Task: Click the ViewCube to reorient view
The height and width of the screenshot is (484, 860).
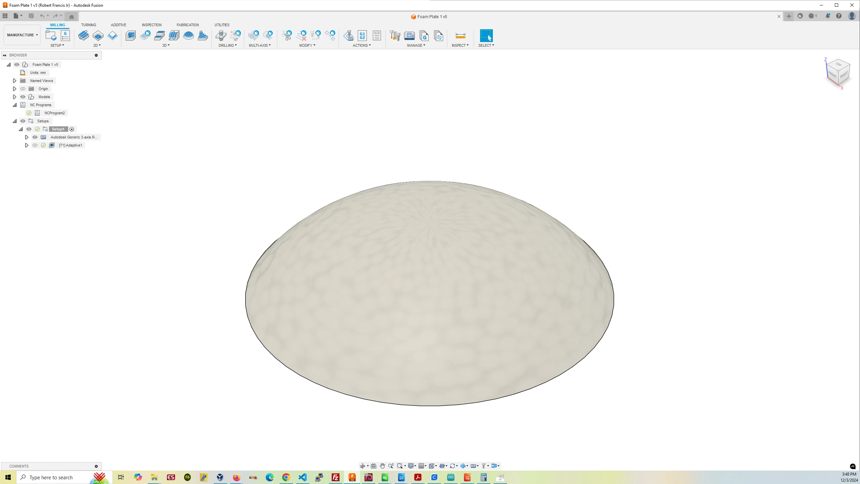Action: tap(838, 72)
